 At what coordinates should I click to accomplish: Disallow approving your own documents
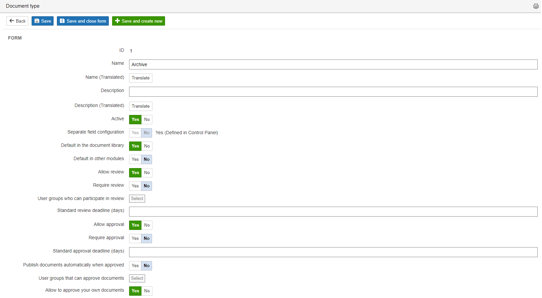click(x=147, y=291)
